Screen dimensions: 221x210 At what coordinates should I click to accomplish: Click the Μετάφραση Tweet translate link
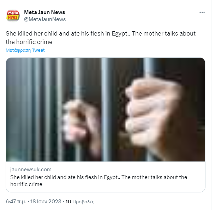[25, 50]
